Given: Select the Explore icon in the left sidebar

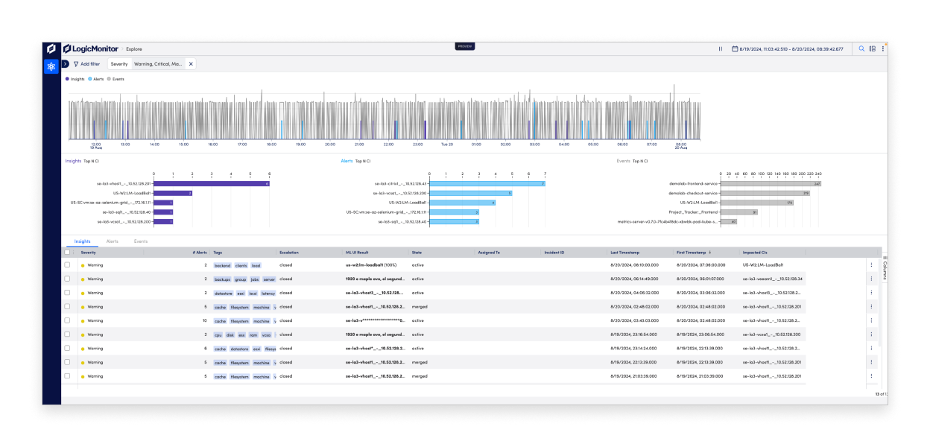Looking at the screenshot, I should coord(51,66).
